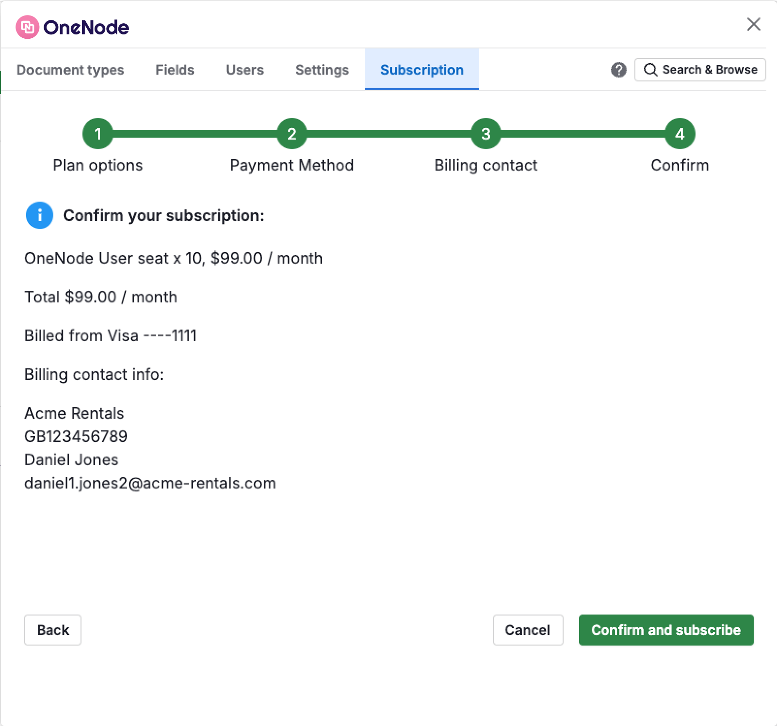This screenshot has height=726, width=777.
Task: Click the Payment Method step label
Action: coord(291,165)
